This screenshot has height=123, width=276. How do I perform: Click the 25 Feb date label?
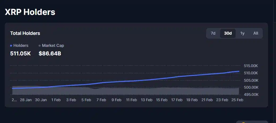point(237,100)
